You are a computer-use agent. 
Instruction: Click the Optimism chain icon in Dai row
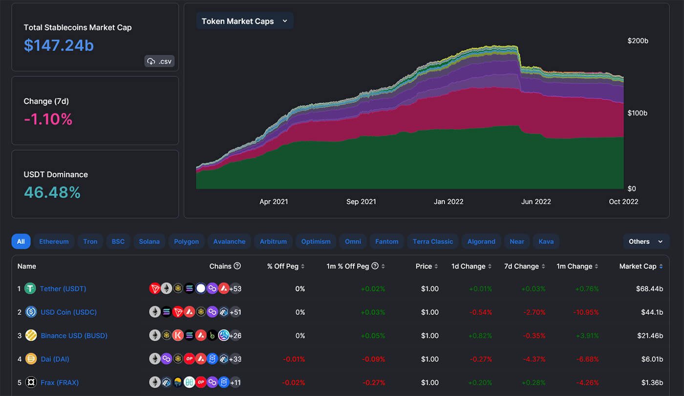tap(190, 359)
